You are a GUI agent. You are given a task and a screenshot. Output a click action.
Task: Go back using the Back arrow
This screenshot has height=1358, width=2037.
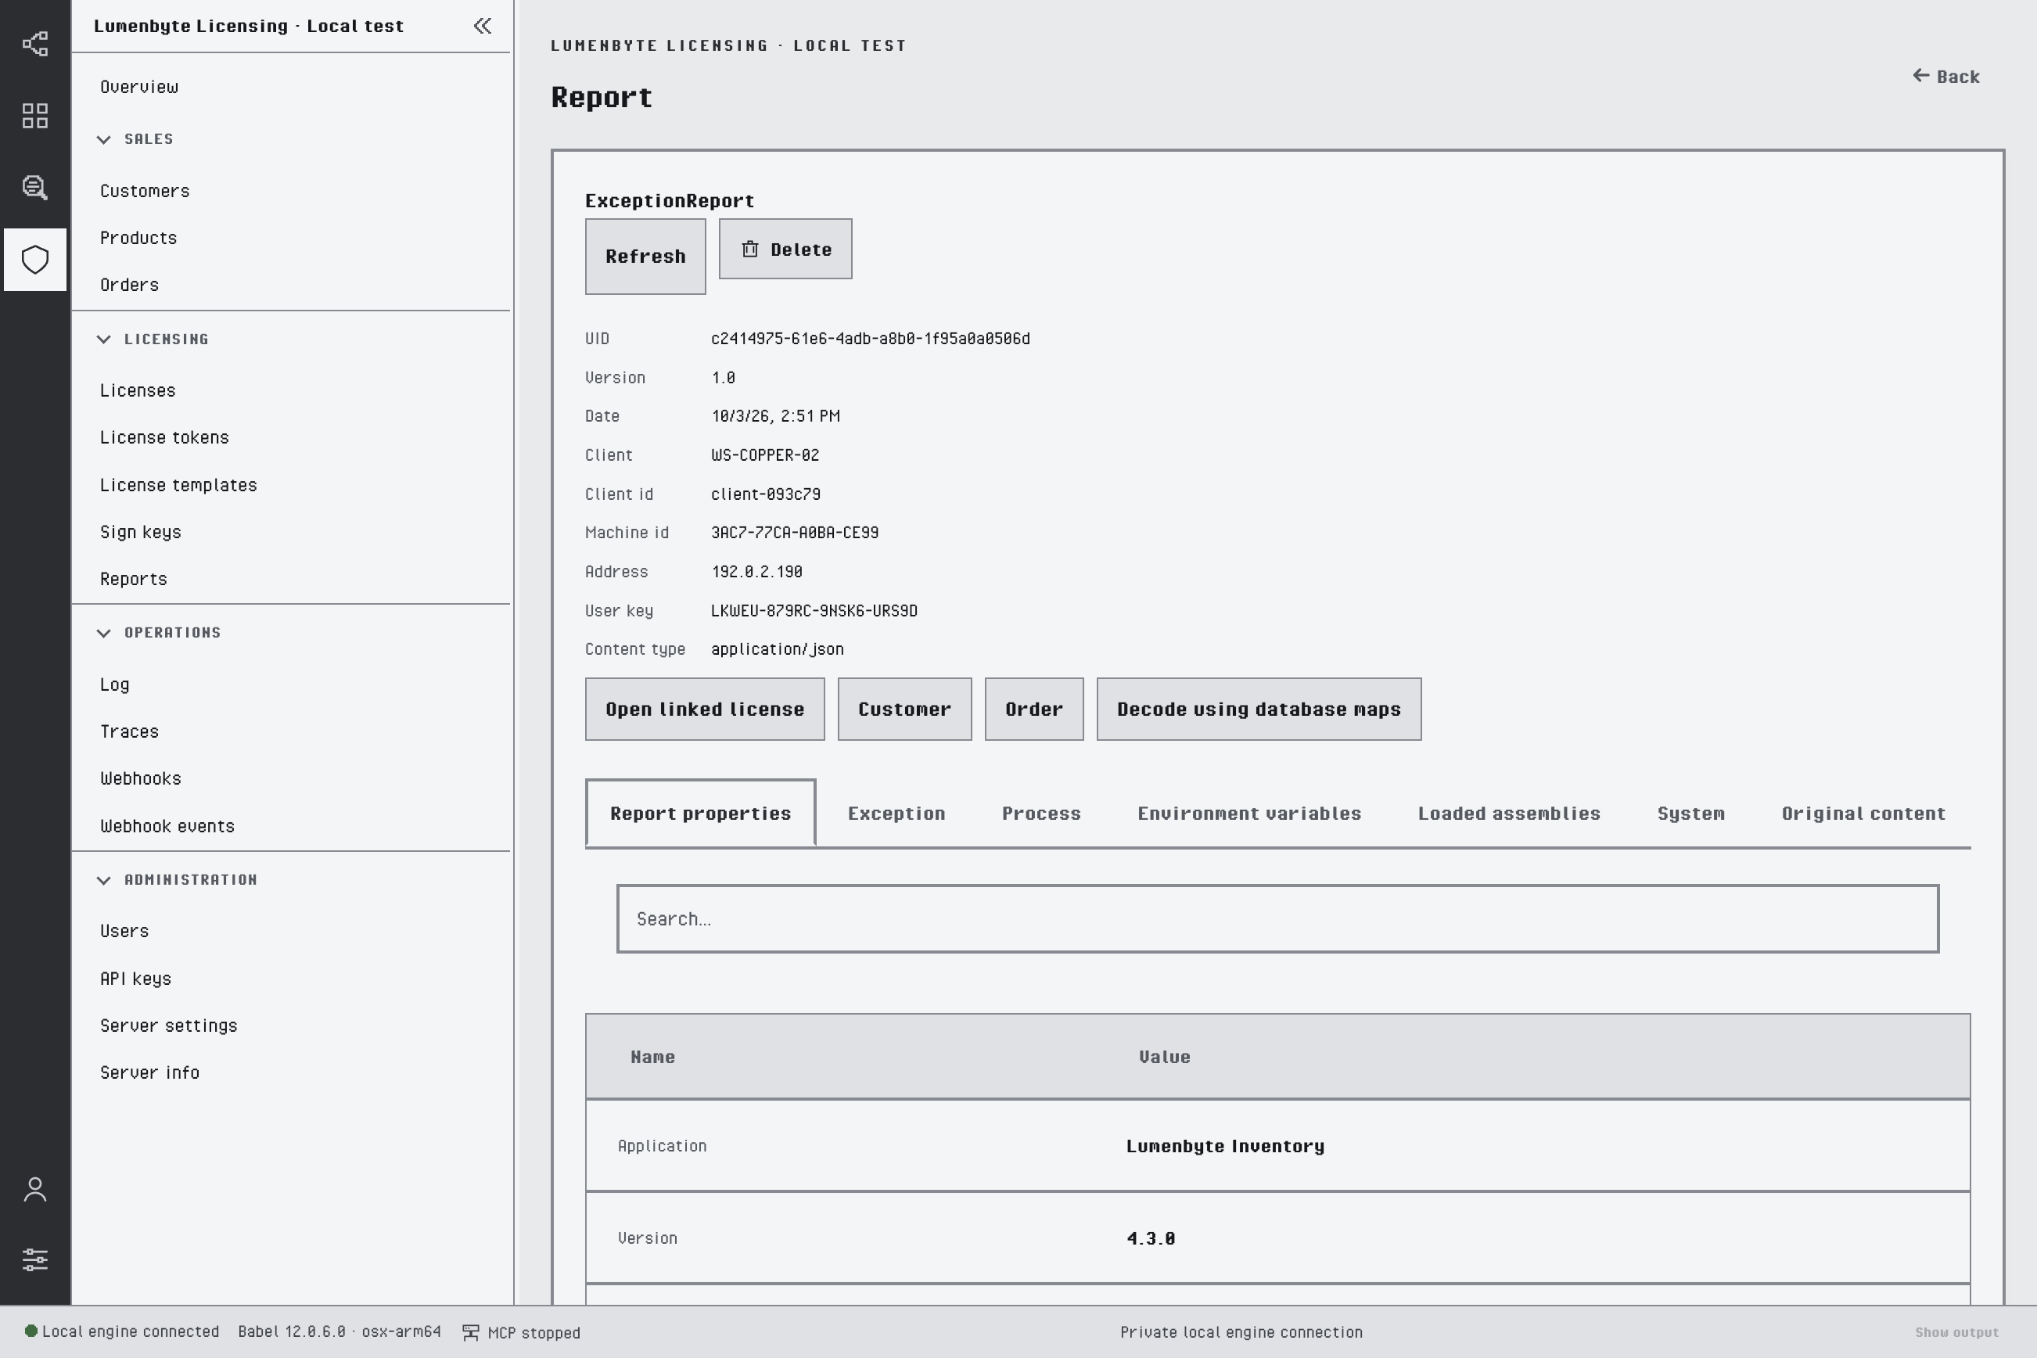tap(1946, 76)
